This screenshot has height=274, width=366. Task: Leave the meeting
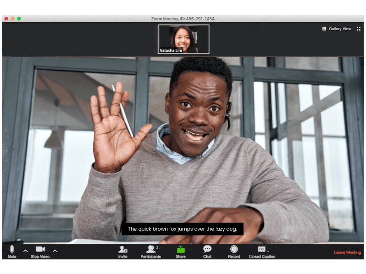pyautogui.click(x=348, y=252)
